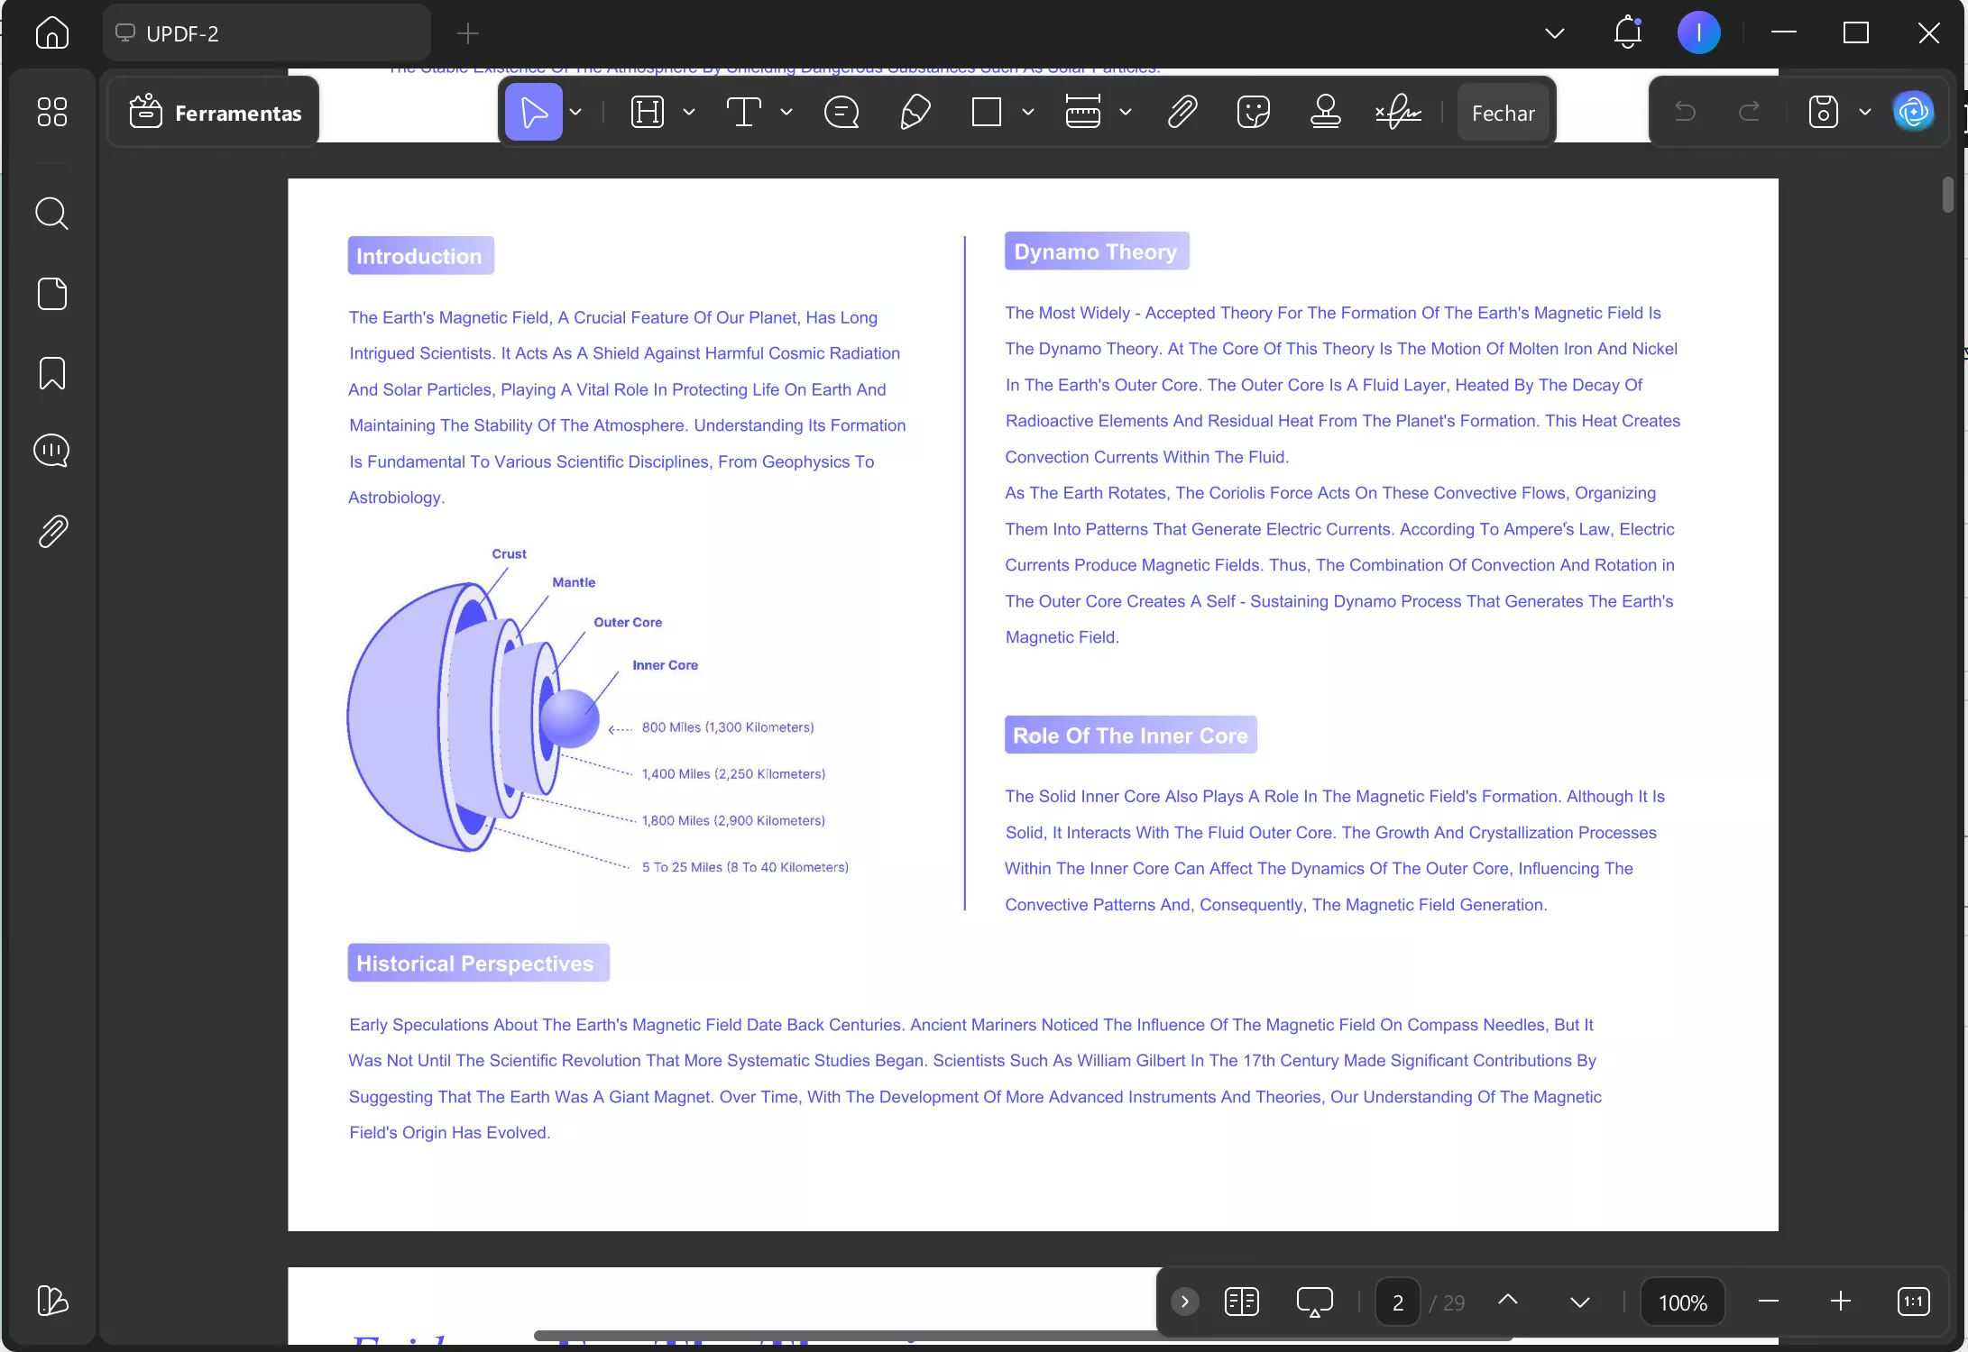This screenshot has width=1968, height=1352.
Task: Click the Mantle diagram label
Action: tap(574, 583)
